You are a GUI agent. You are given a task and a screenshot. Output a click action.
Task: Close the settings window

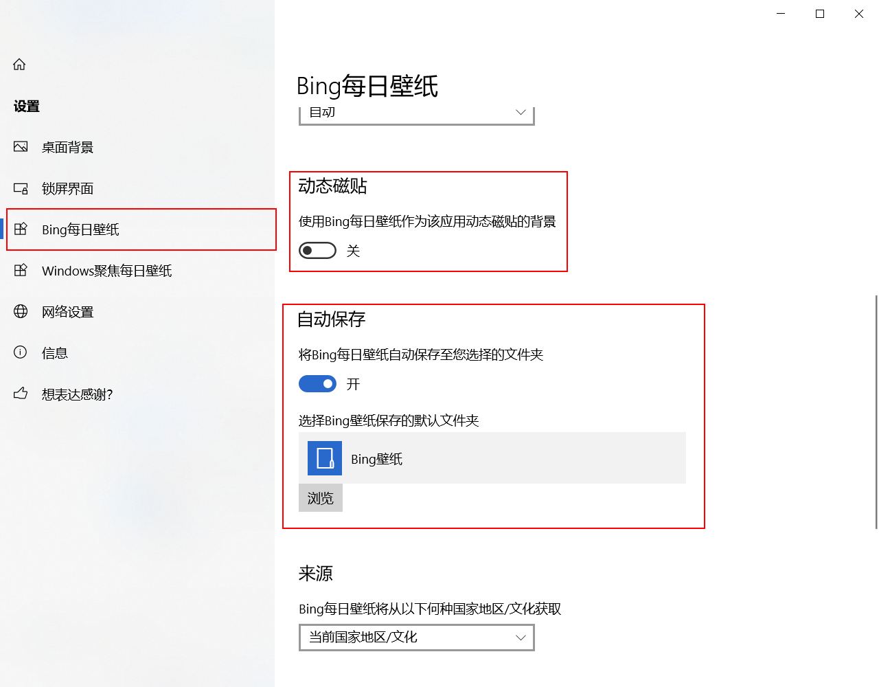pyautogui.click(x=859, y=14)
